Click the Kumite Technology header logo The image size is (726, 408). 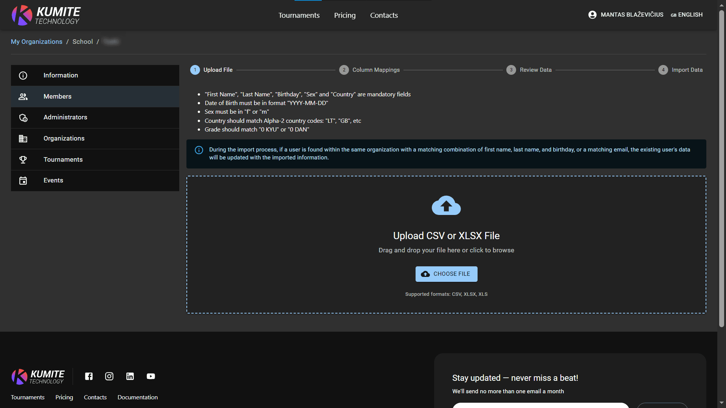click(46, 15)
